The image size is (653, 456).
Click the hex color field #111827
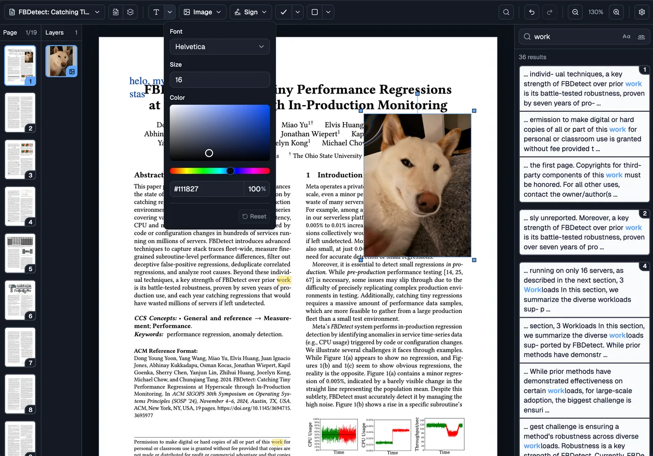[207, 189]
